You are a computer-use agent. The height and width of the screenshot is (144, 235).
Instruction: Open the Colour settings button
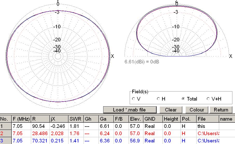[197, 110]
